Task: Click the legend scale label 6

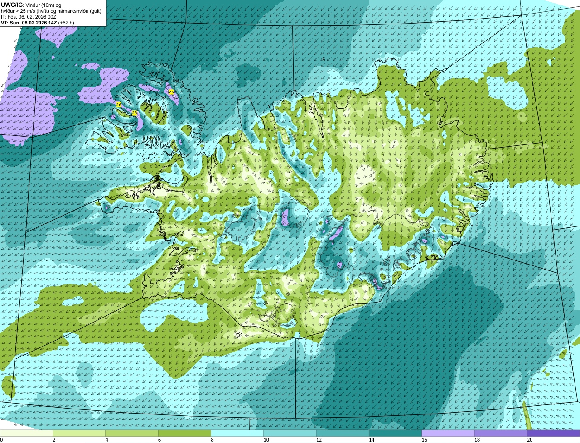Action: click(159, 440)
